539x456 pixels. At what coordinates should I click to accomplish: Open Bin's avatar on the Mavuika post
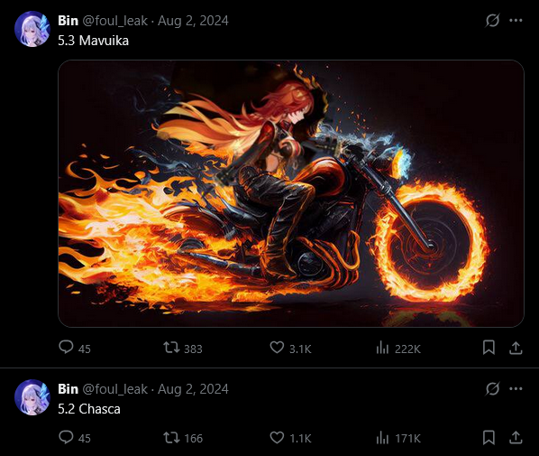(32, 29)
